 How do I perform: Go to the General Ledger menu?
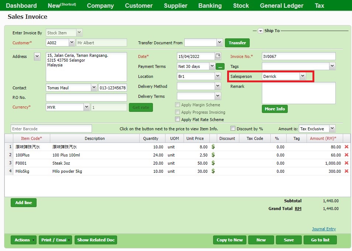[x=281, y=6]
